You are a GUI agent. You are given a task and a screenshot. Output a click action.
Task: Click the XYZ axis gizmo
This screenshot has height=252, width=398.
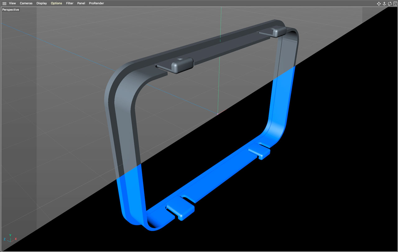point(10,238)
